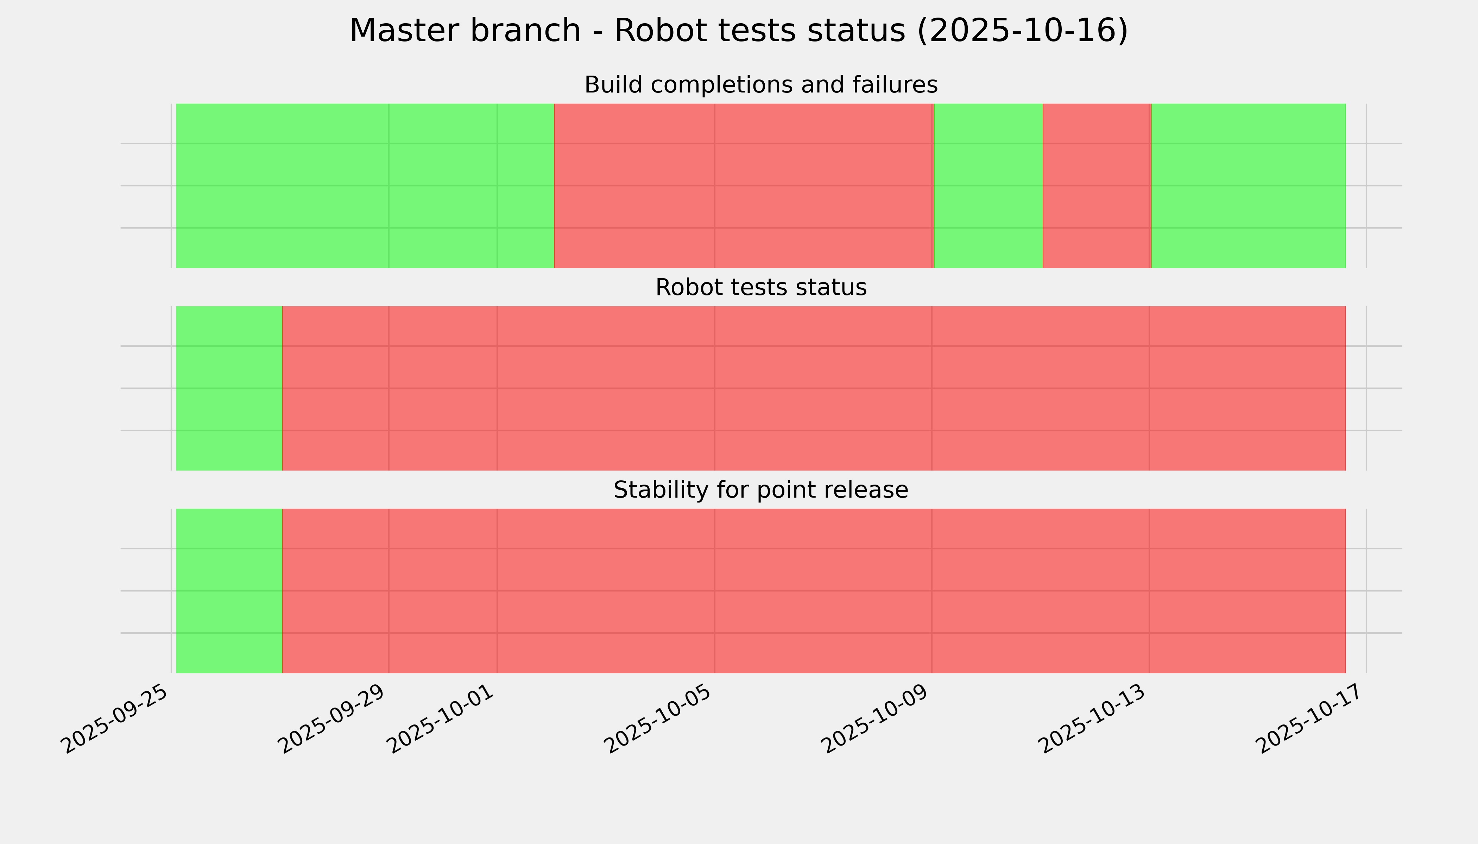This screenshot has width=1478, height=844.
Task: Click the wide red segment in build completions chart
Action: (744, 185)
